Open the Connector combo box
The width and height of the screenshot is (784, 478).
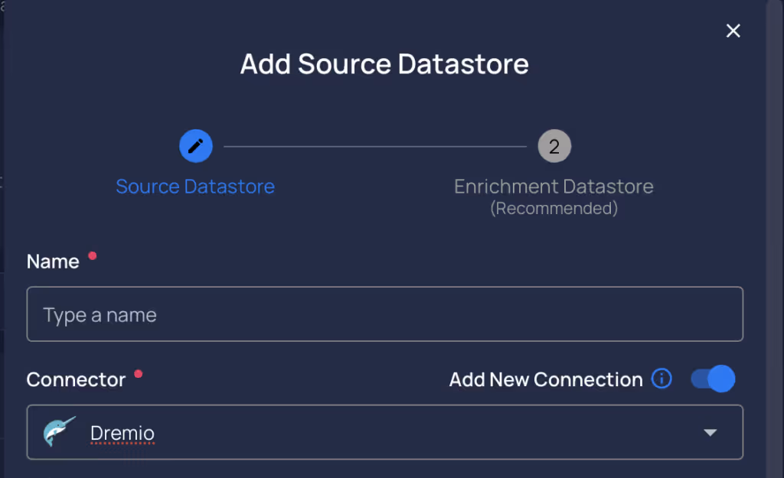[384, 433]
